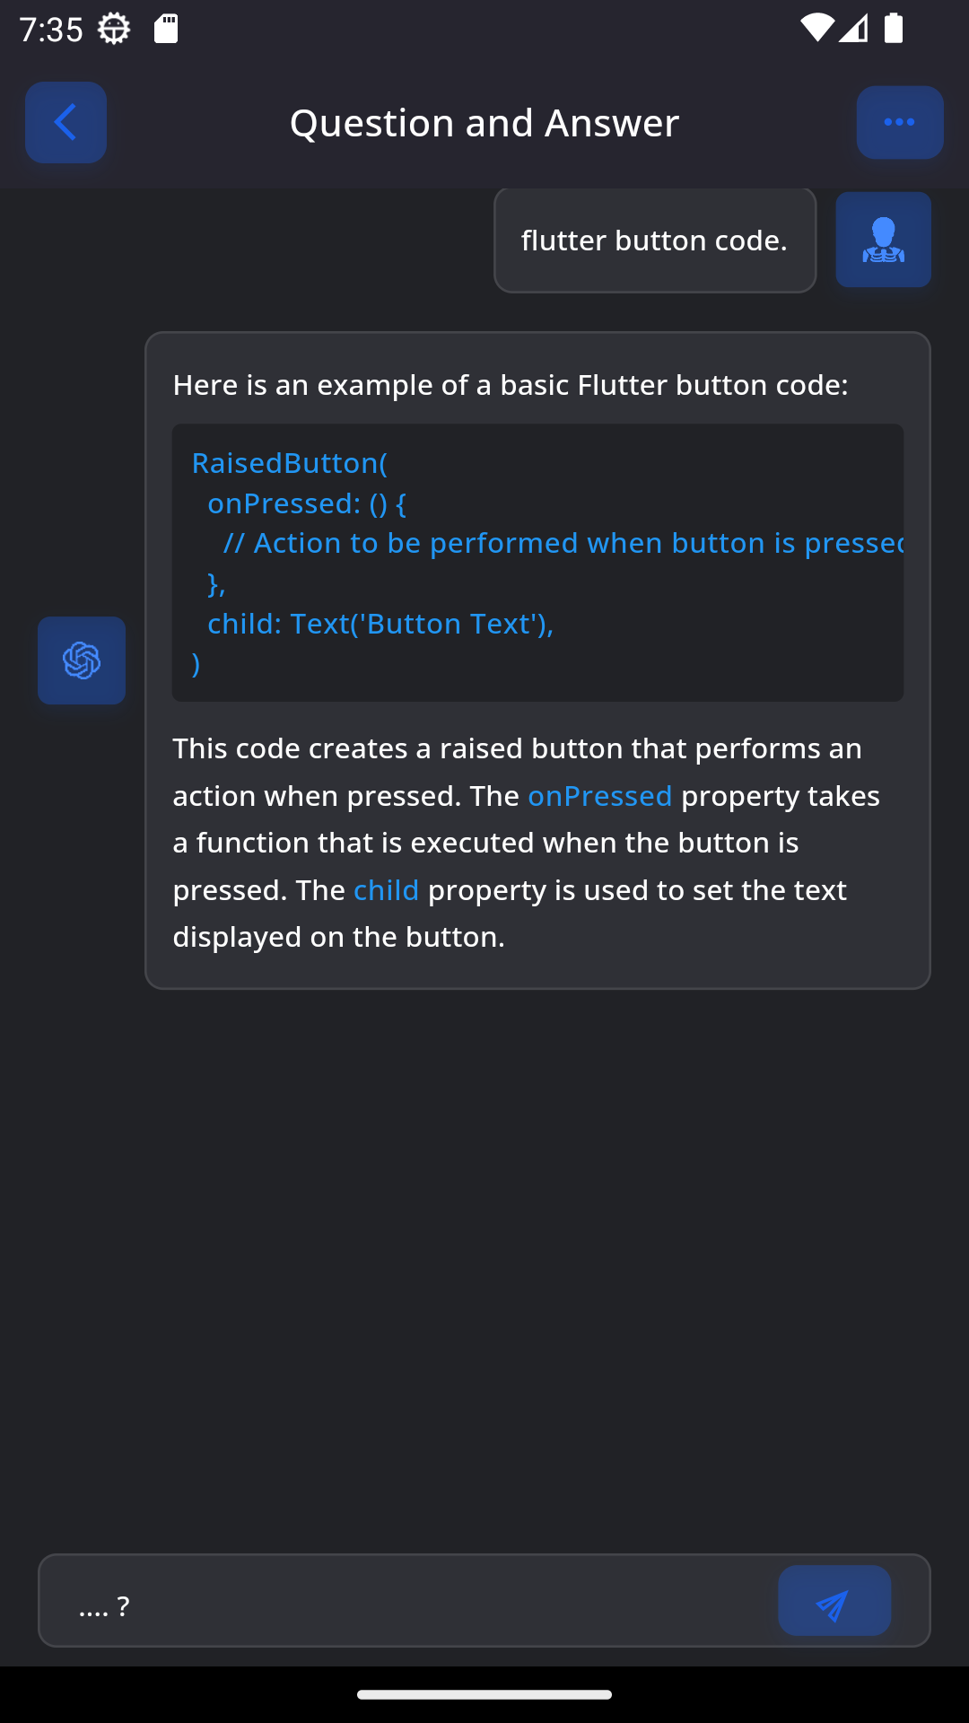The width and height of the screenshot is (969, 1723).
Task: Tap the home gesture navigation bar
Action: pos(484,1694)
